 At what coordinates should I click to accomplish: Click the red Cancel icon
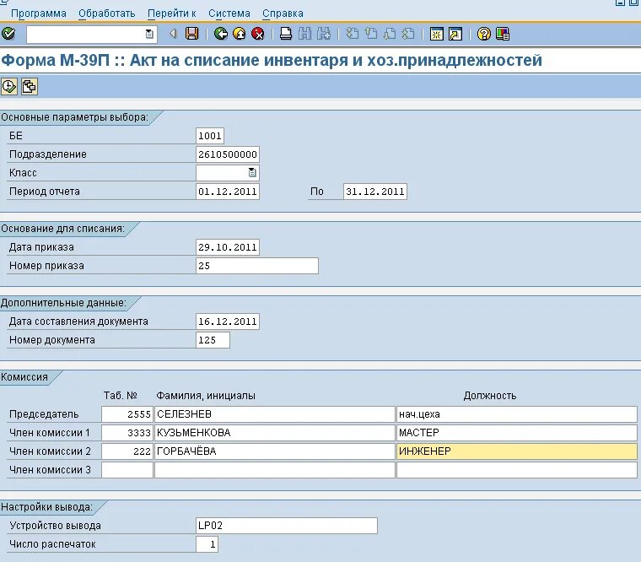point(258,34)
